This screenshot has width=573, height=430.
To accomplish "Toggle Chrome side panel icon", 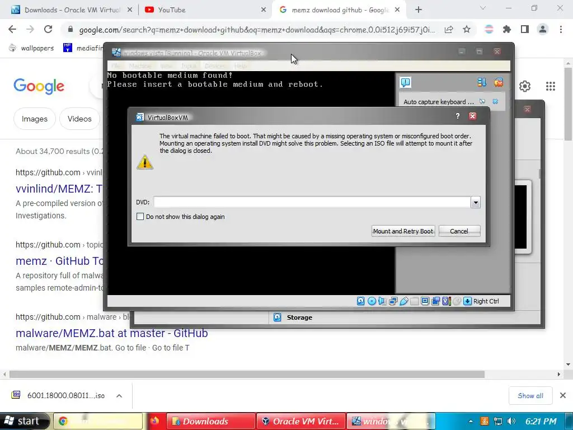I will [x=525, y=29].
